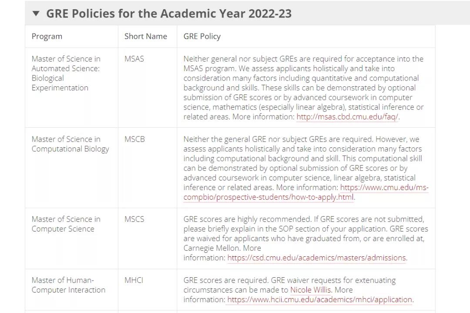Click the Short Name column header

click(146, 36)
